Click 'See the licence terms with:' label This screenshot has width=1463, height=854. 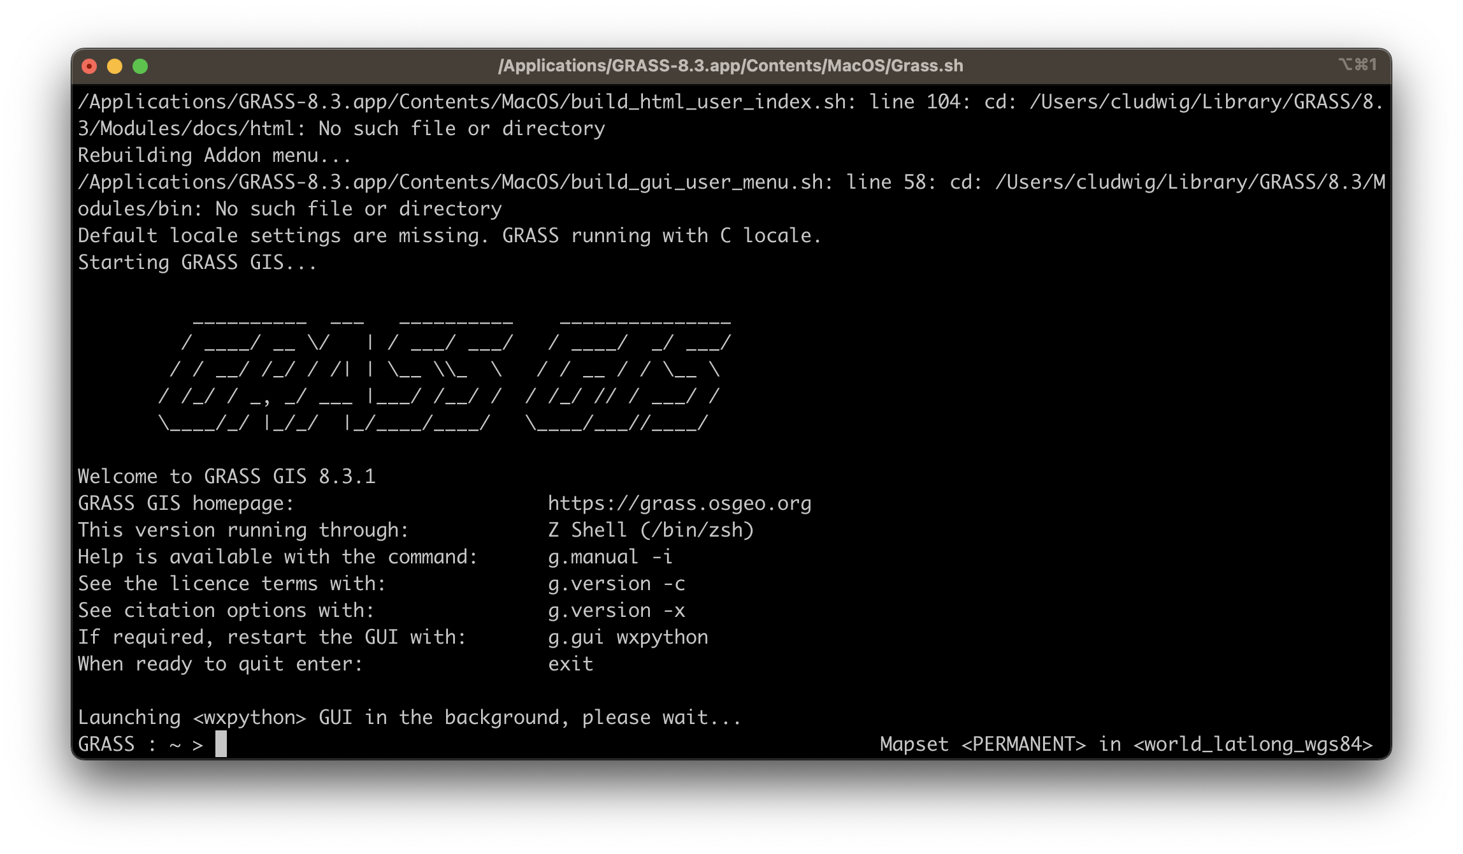coord(231,584)
